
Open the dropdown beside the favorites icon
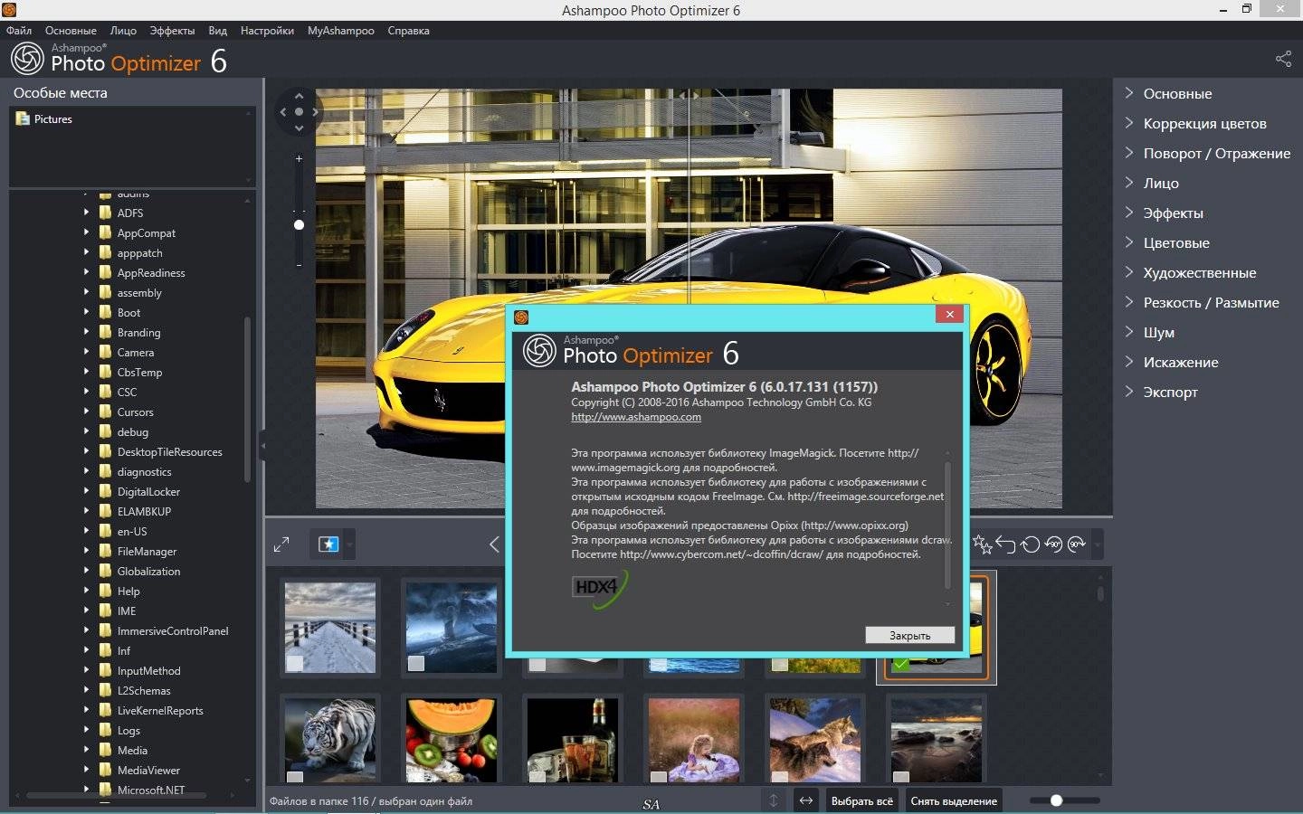coord(350,544)
